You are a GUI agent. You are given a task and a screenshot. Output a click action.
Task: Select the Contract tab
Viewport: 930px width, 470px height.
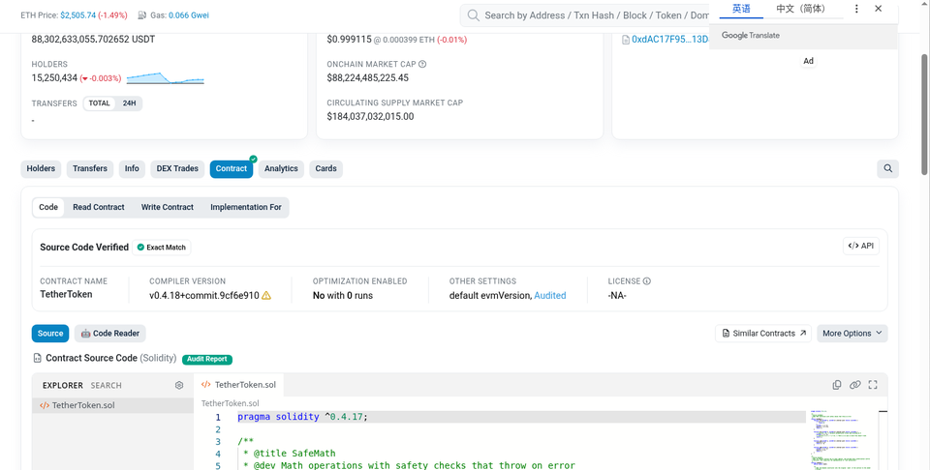(232, 168)
